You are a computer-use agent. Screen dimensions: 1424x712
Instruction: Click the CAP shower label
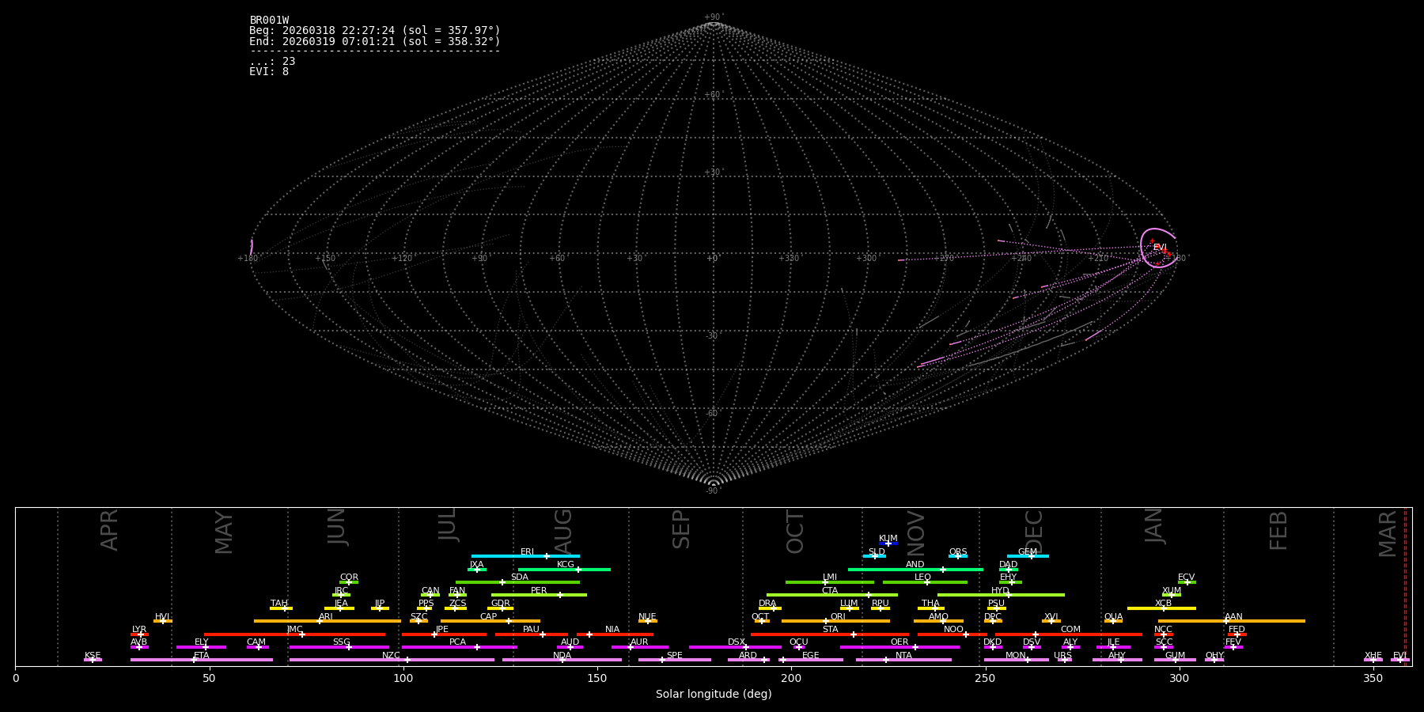[x=488, y=617]
